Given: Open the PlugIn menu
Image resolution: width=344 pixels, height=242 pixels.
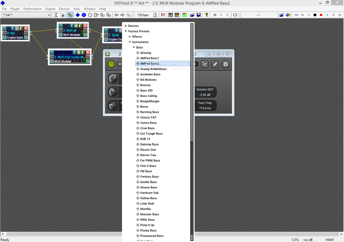Looking at the screenshot, I should (15, 9).
